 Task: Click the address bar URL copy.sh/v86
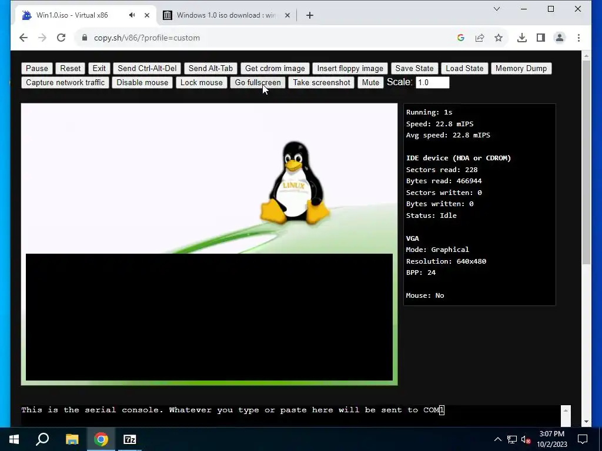point(146,38)
